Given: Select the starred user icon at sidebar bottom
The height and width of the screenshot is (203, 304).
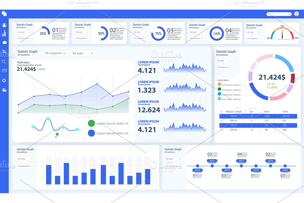Looking at the screenshot, I should click(4, 90).
